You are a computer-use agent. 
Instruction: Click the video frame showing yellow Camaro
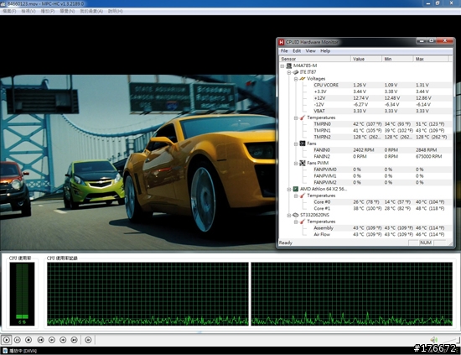tap(138, 163)
